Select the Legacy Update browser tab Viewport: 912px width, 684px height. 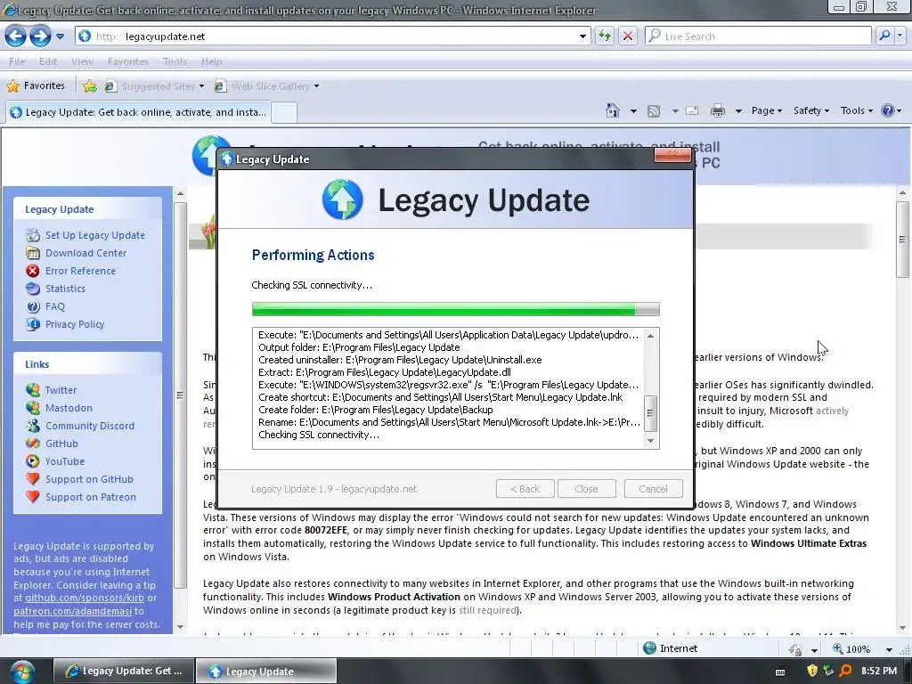138,112
